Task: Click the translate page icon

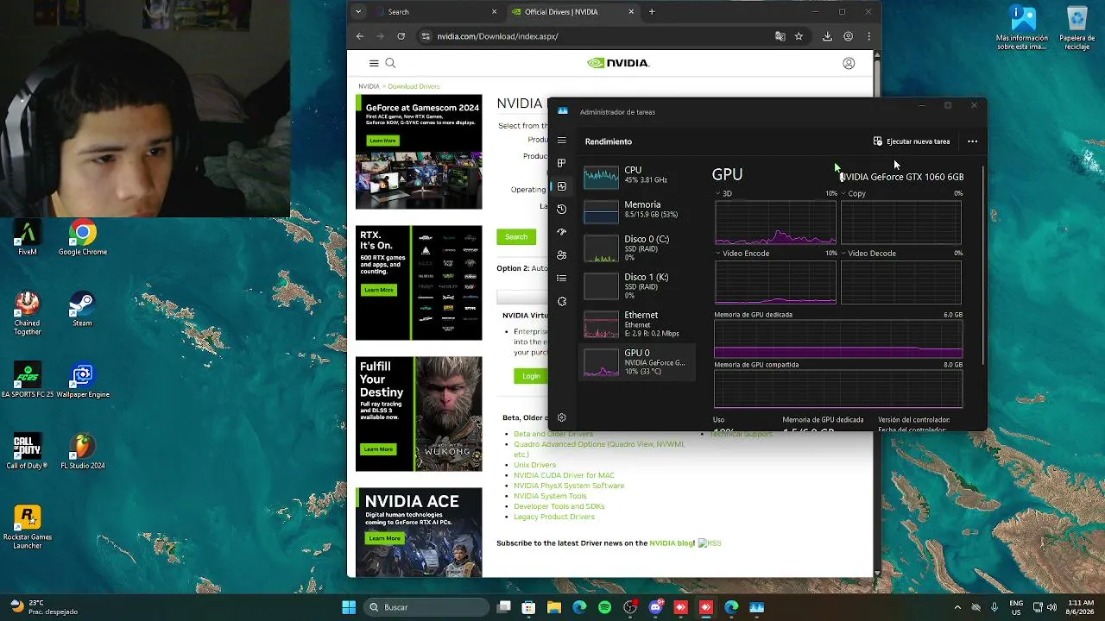Action: [780, 36]
